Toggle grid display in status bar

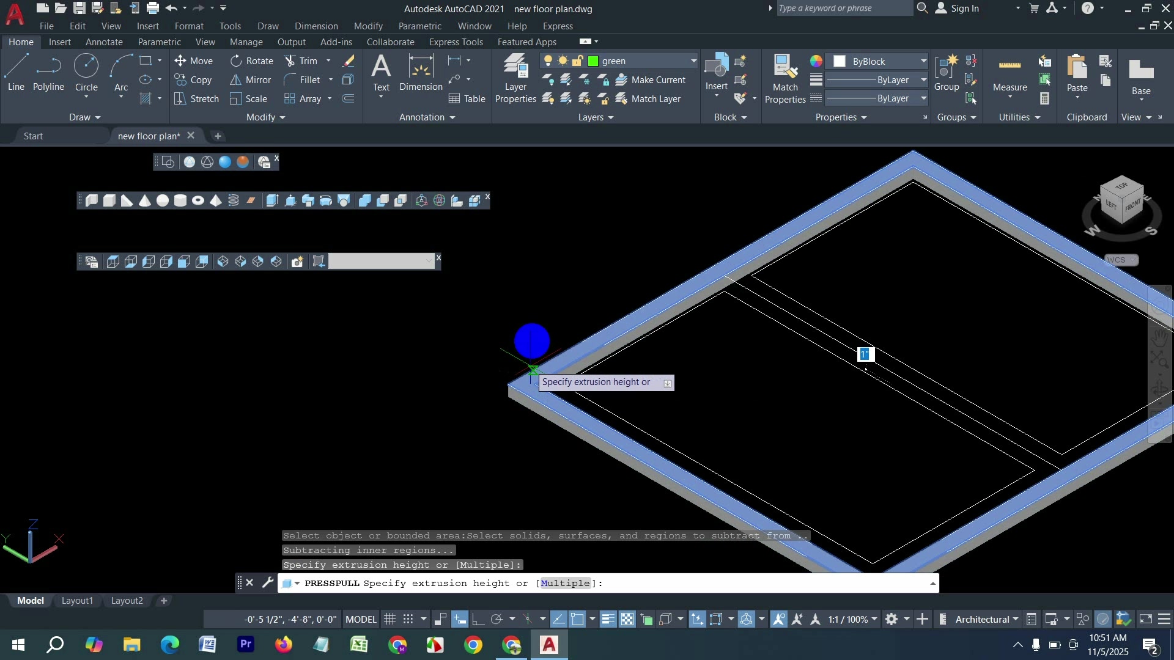pyautogui.click(x=390, y=620)
